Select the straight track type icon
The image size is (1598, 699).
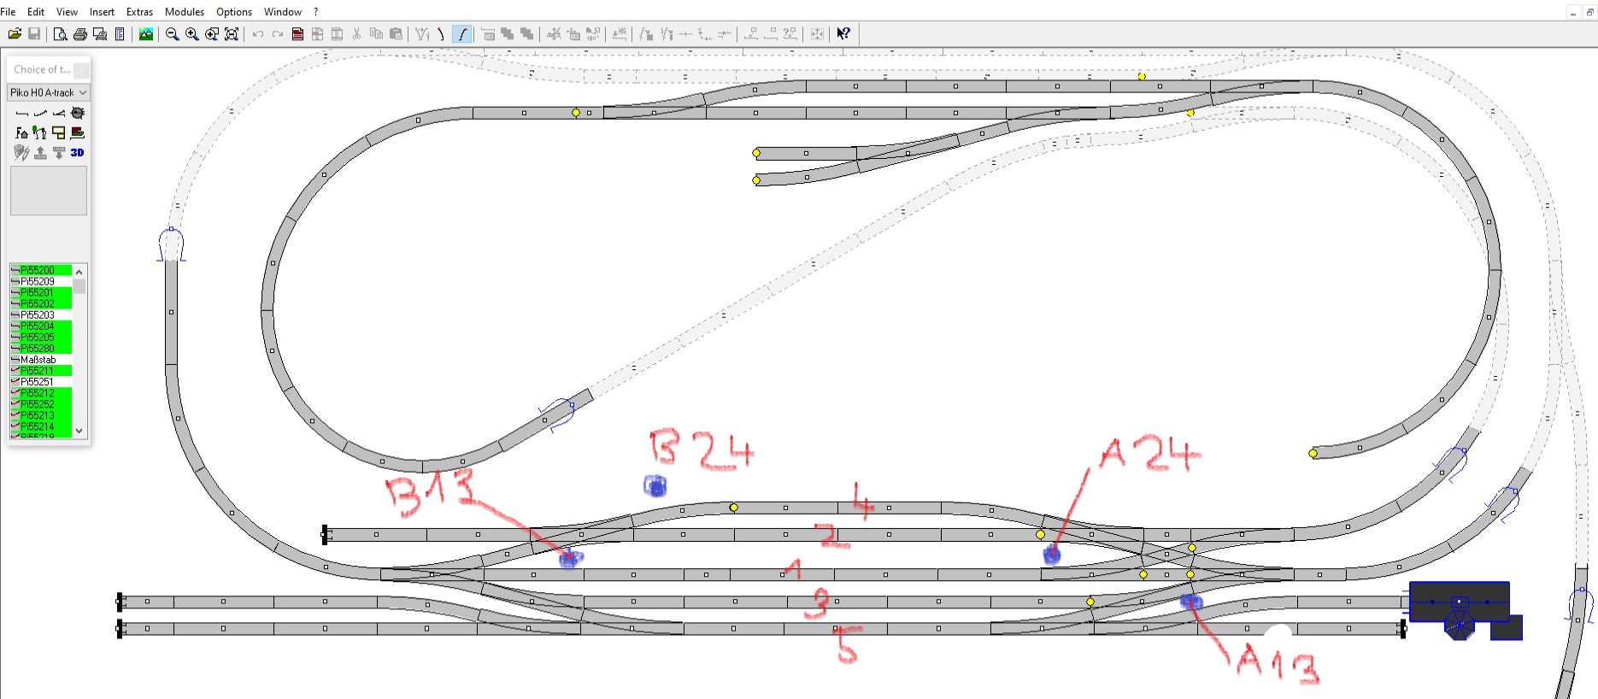(x=22, y=113)
